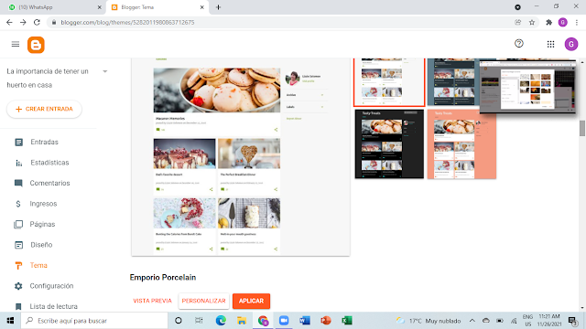Open Word from taskbar
This screenshot has height=329, width=586.
click(305, 321)
